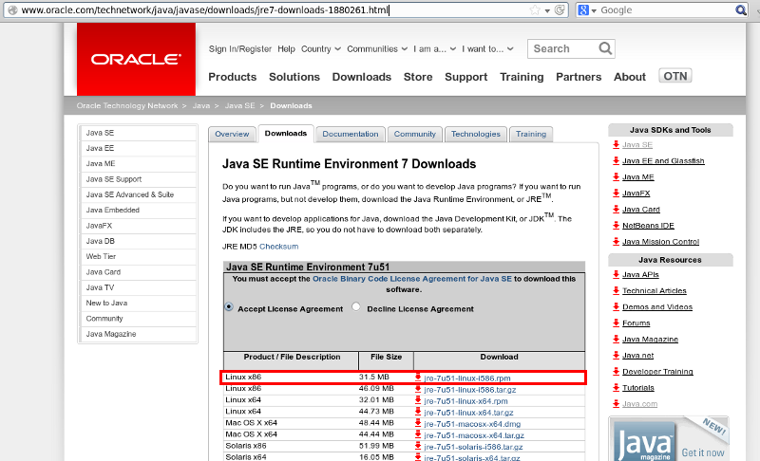Screen dimensions: 760x461
Task: Open the Partners menu
Action: [x=579, y=77]
